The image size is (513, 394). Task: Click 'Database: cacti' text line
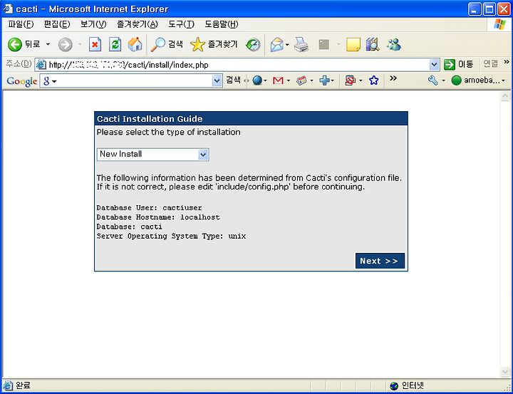click(129, 227)
